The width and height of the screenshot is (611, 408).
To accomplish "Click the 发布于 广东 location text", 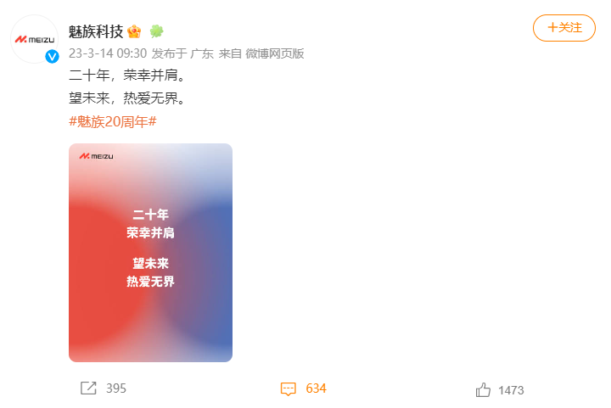I will coord(182,53).
